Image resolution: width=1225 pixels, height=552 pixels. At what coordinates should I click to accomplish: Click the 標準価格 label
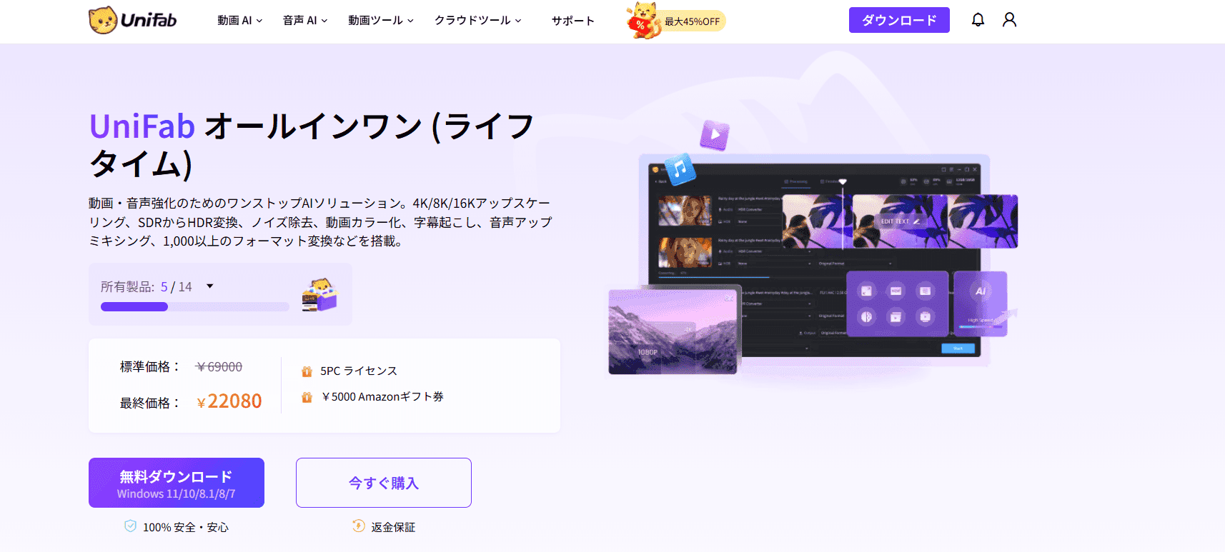click(150, 367)
